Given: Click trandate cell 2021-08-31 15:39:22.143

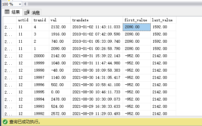Looking at the screenshot, I should pyautogui.click(x=97, y=56).
